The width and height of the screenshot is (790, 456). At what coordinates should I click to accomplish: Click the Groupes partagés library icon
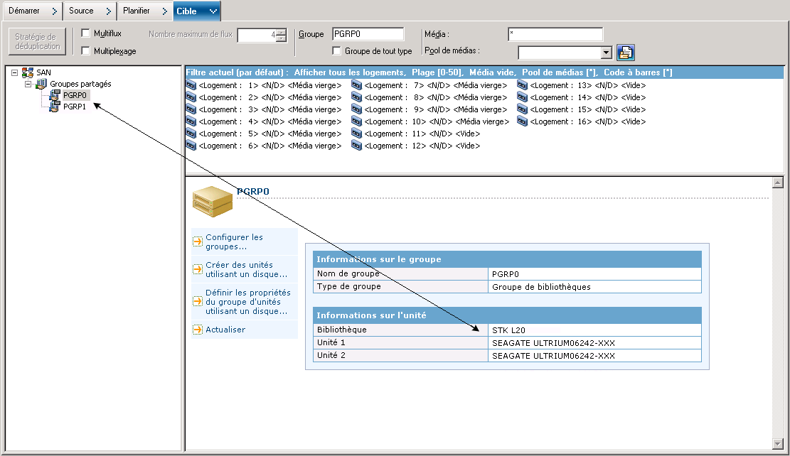click(x=41, y=84)
